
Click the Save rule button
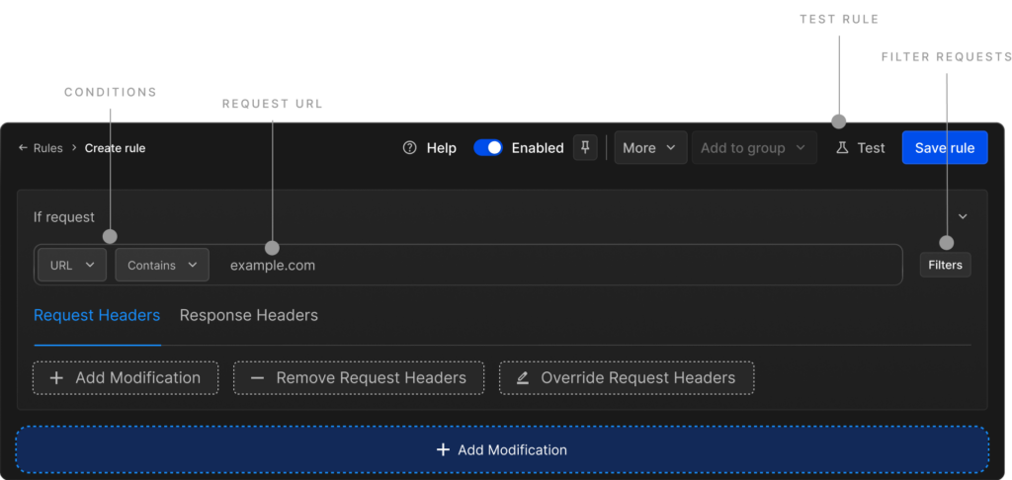(945, 148)
